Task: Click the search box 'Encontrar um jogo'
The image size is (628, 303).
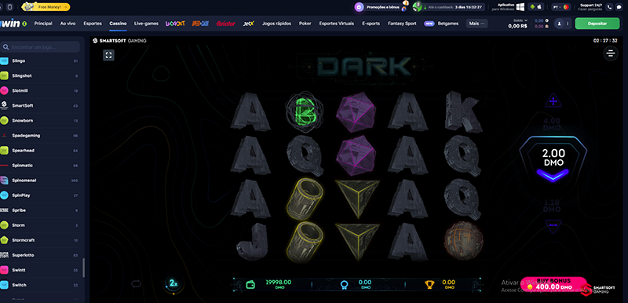Action: click(40, 47)
